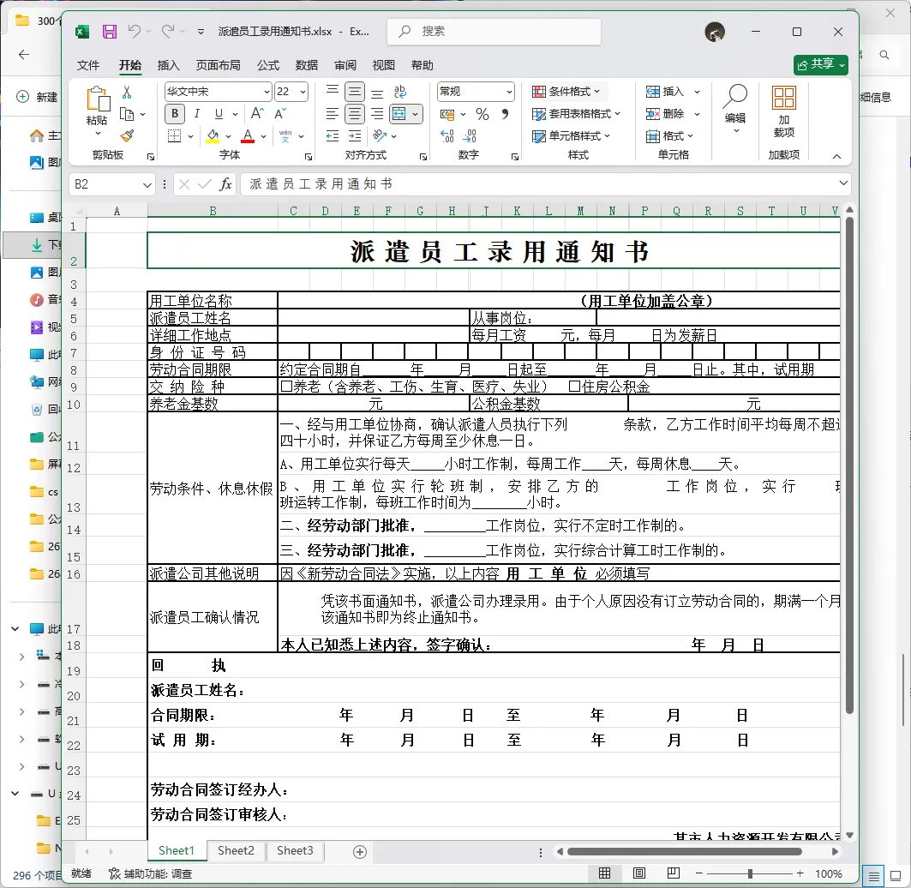This screenshot has height=888, width=911.
Task: Toggle wrap text
Action: click(x=399, y=92)
